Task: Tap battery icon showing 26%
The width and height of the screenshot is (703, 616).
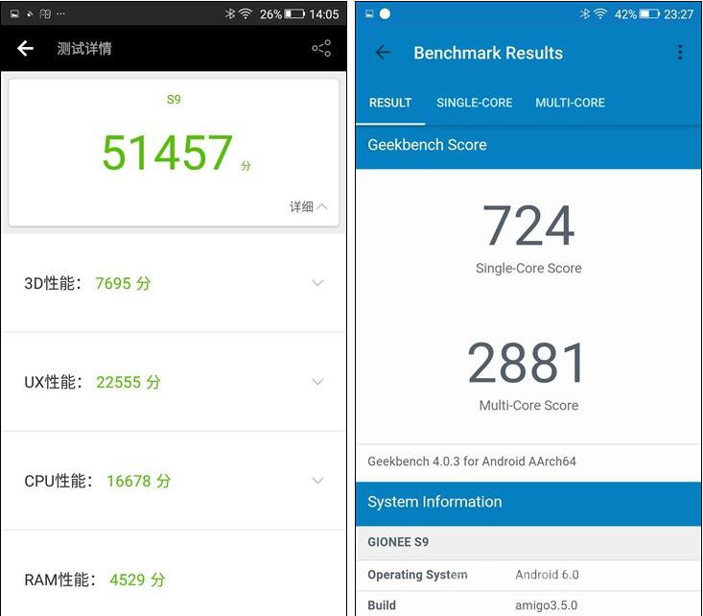Action: click(x=294, y=13)
